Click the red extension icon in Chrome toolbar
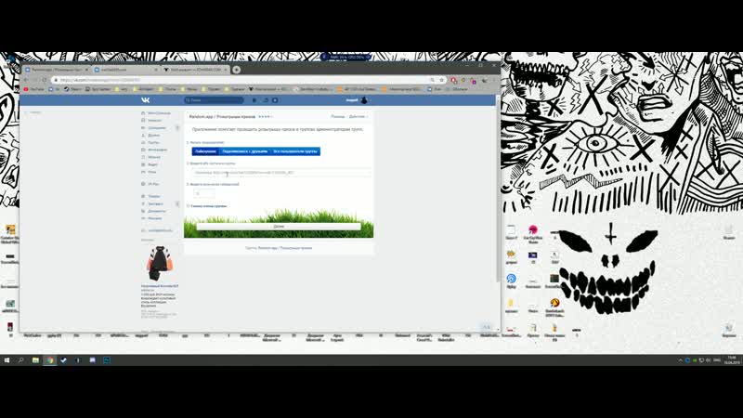The height and width of the screenshot is (418, 743). coord(454,80)
